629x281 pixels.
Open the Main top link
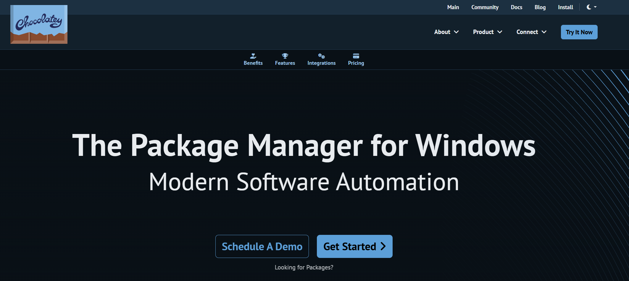(x=453, y=7)
